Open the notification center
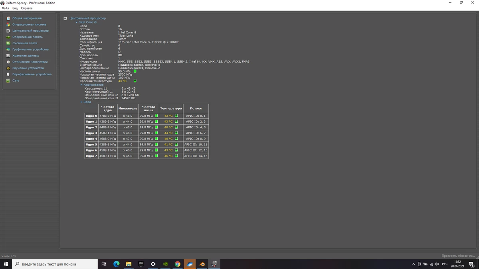 472,264
